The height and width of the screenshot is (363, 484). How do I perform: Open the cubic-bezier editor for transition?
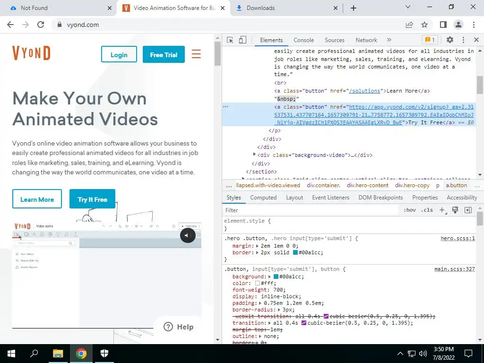(x=304, y=323)
